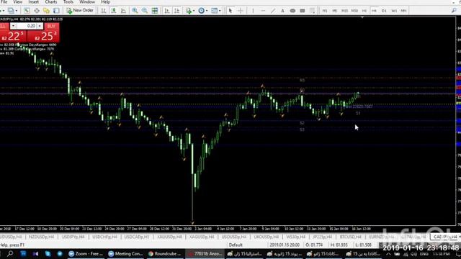The image size is (461, 259).
Task: Zoom in on the chart
Action: (x=135, y=11)
